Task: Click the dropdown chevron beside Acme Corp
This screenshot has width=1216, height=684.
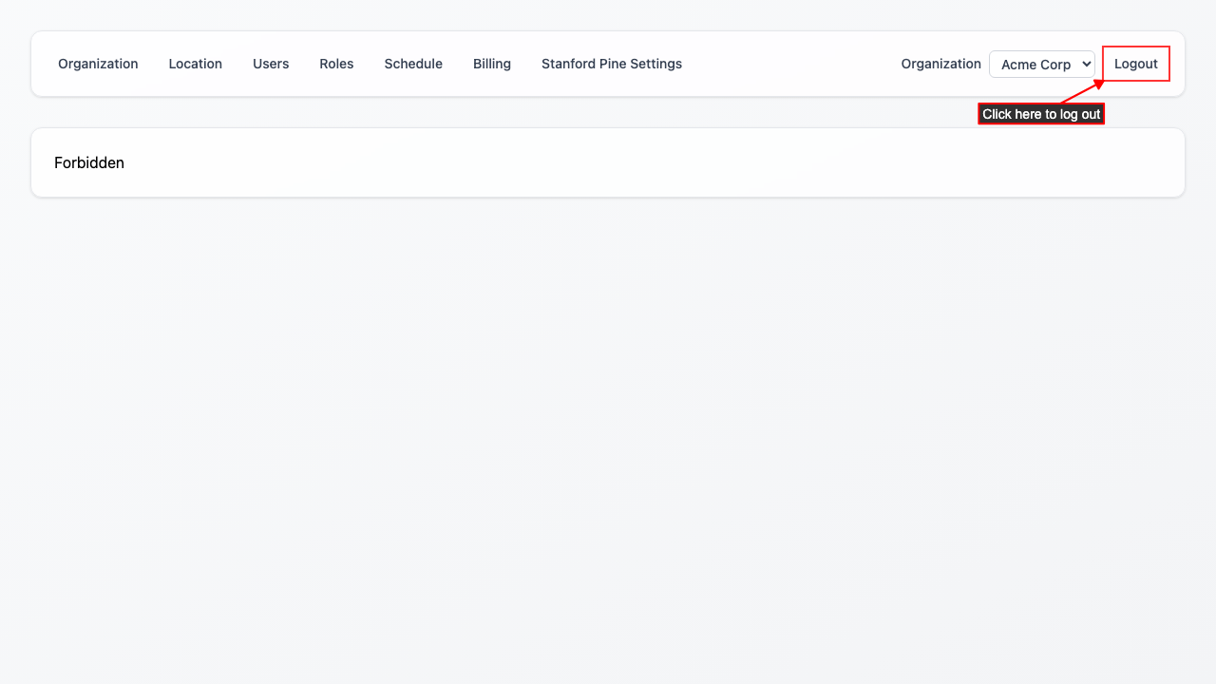Action: (x=1084, y=64)
